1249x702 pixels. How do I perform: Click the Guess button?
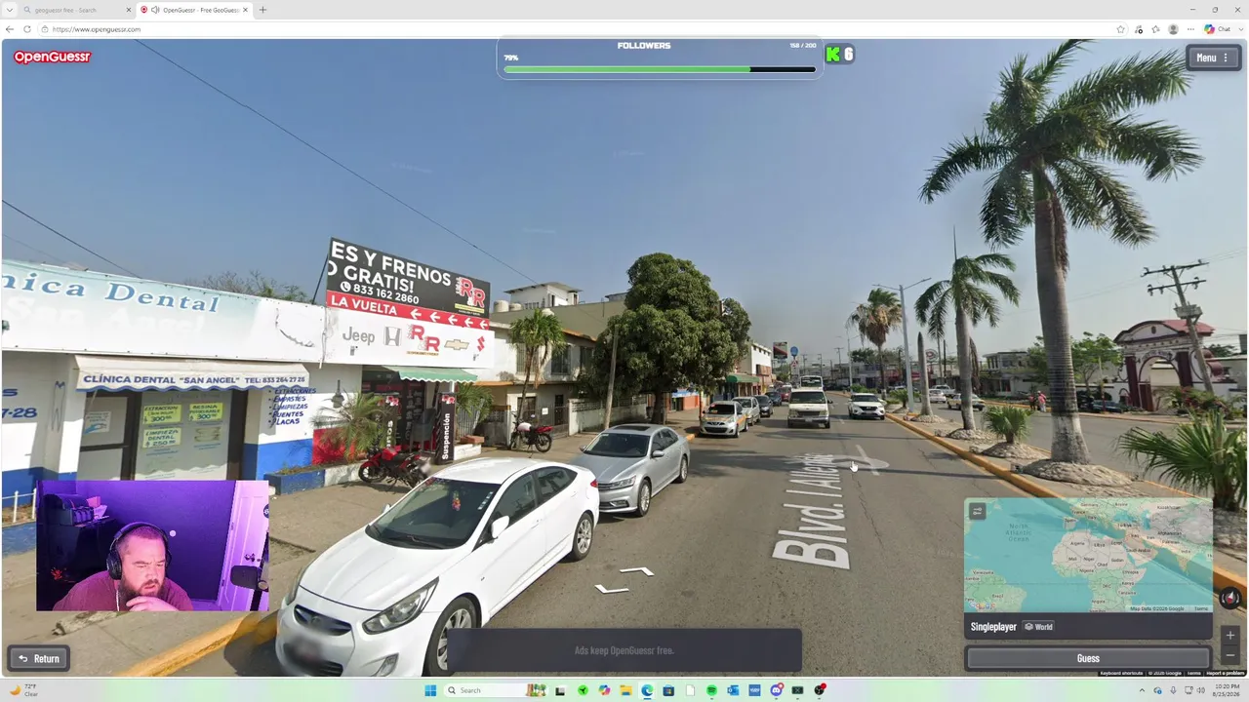click(1088, 658)
